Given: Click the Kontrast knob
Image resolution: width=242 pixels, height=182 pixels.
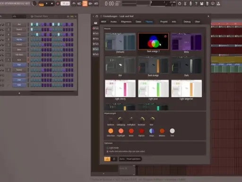Looking at the screenshot, I should (141, 119).
